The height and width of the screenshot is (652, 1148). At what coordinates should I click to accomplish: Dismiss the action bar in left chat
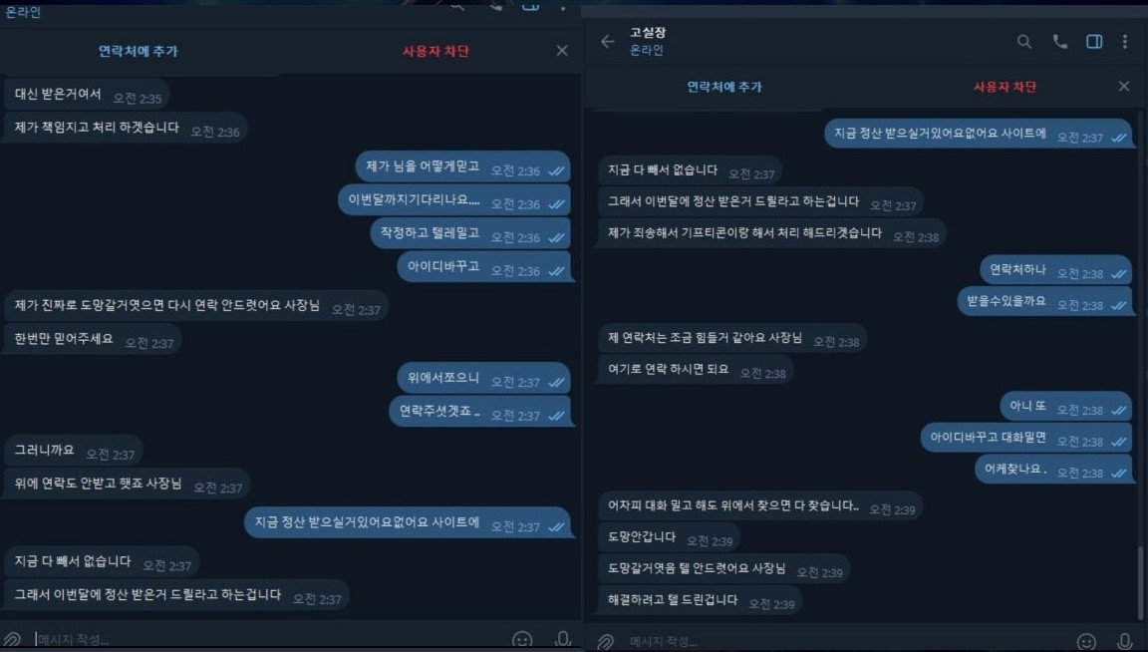tap(562, 51)
